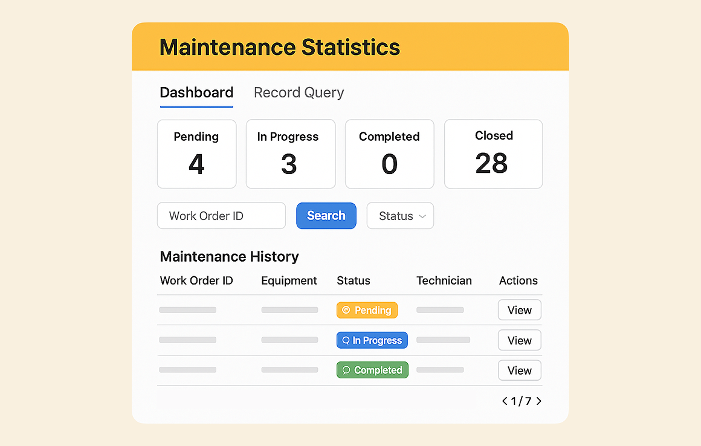The height and width of the screenshot is (446, 701).
Task: Click the Pending count card
Action: tap(196, 154)
